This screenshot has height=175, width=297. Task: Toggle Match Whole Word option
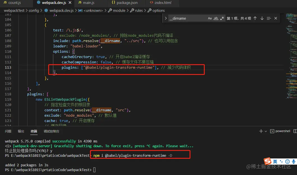216,19
